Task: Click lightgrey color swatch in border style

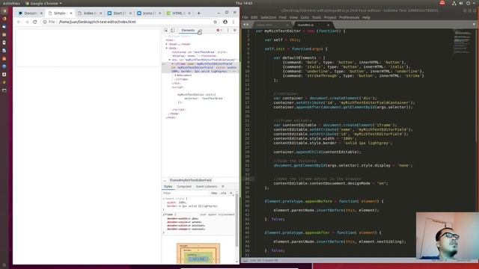Action: (x=199, y=206)
